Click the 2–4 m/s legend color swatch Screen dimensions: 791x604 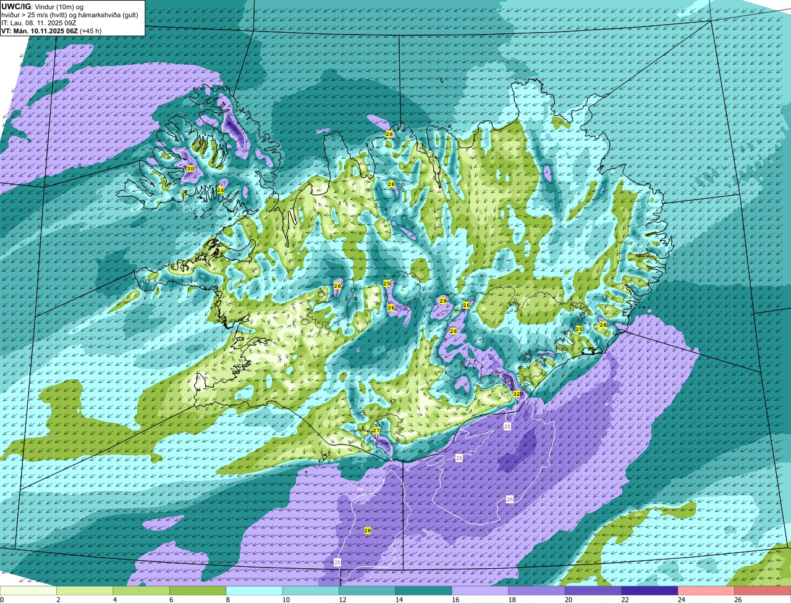point(85,590)
